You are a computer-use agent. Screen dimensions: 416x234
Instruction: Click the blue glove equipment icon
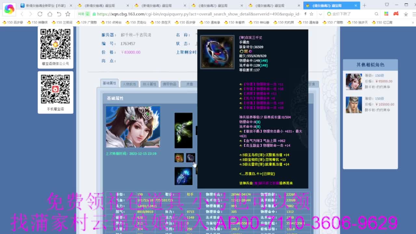[183, 176]
